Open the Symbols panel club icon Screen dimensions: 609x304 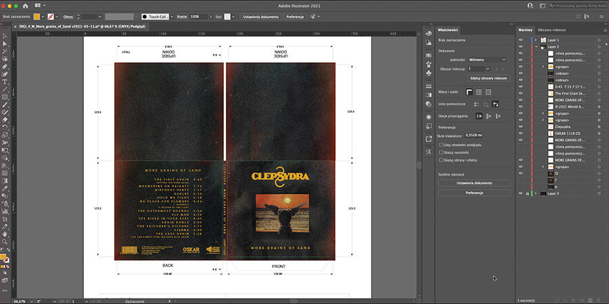[428, 72]
